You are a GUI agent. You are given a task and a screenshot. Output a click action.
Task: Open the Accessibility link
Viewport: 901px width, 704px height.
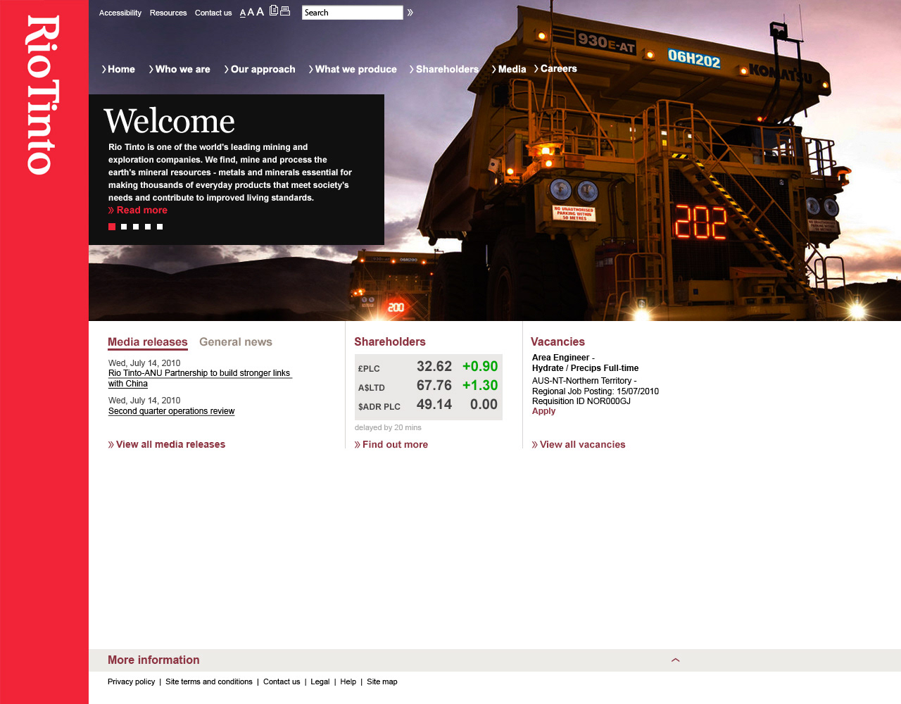[120, 13]
